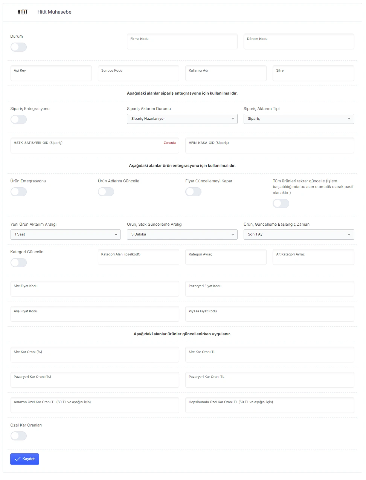The height and width of the screenshot is (480, 366).
Task: Toggle the Durum switch
Action: (x=18, y=47)
